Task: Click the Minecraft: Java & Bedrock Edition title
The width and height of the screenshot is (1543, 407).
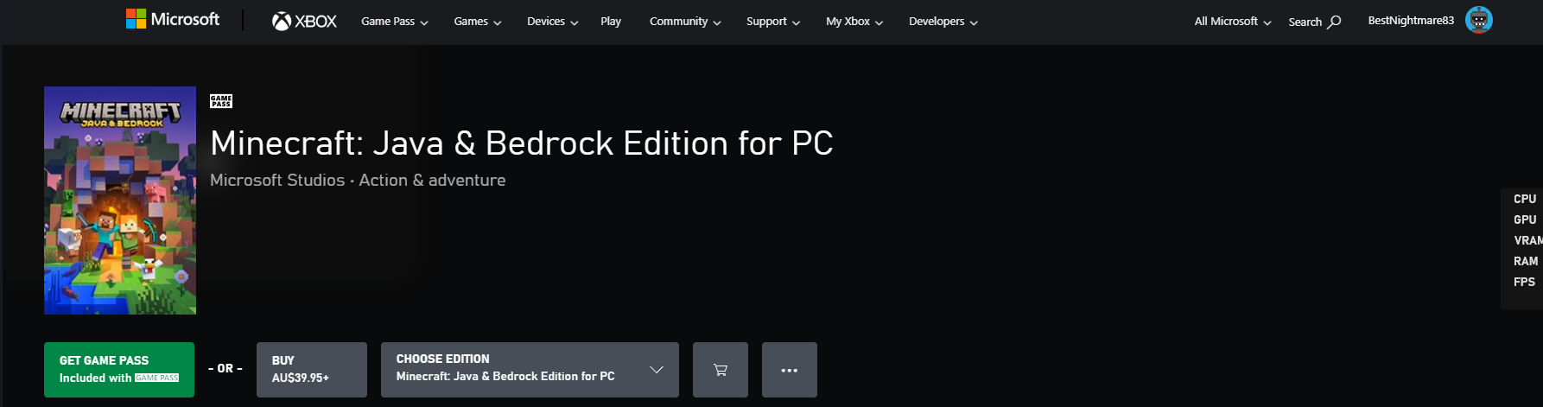Action: tap(522, 143)
